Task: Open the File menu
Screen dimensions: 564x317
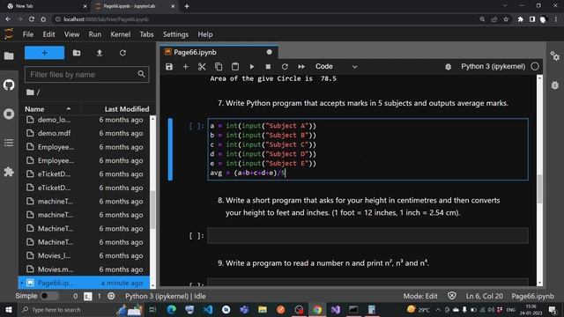Action: 28,34
